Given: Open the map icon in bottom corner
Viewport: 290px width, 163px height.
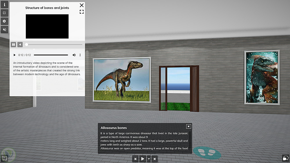Looking at the screenshot, I should (x=4, y=158).
